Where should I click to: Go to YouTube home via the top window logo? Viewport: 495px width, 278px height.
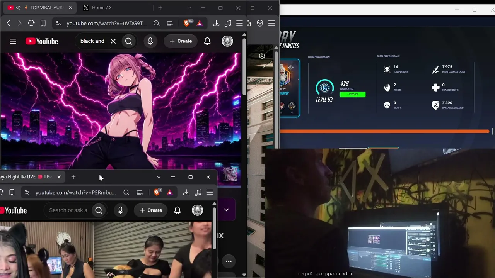42,41
